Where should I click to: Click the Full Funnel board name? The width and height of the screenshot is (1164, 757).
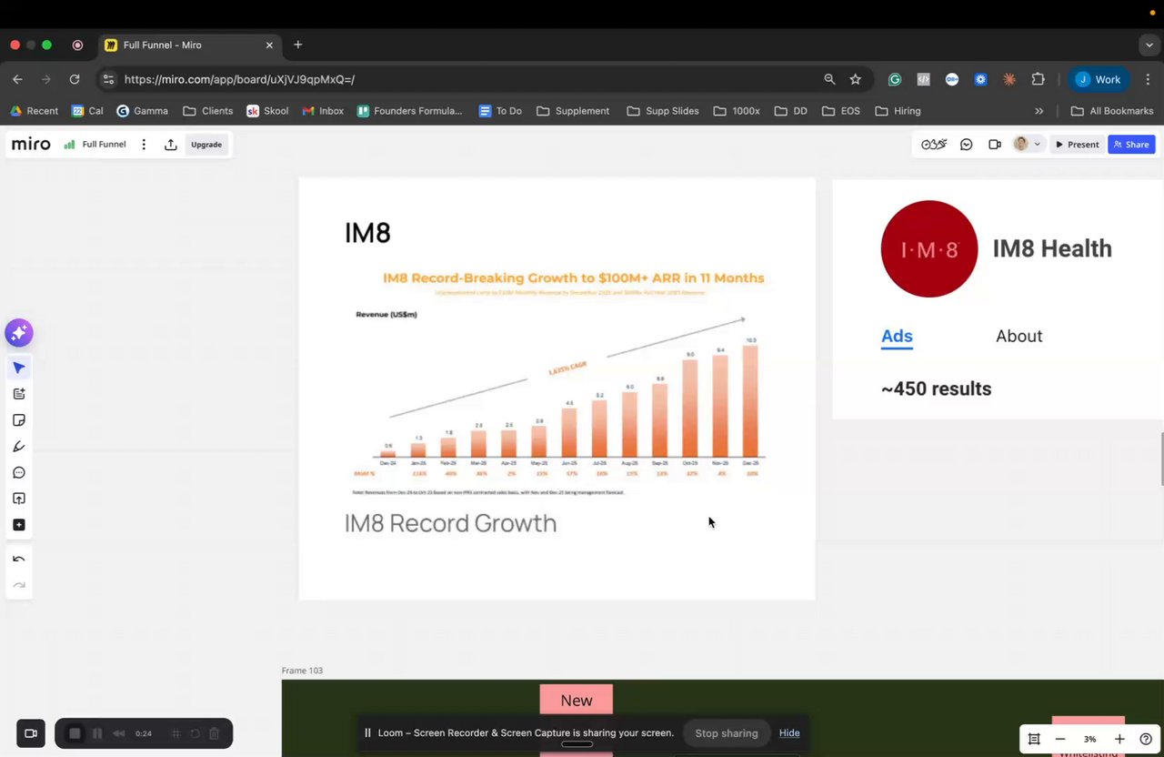(x=104, y=145)
